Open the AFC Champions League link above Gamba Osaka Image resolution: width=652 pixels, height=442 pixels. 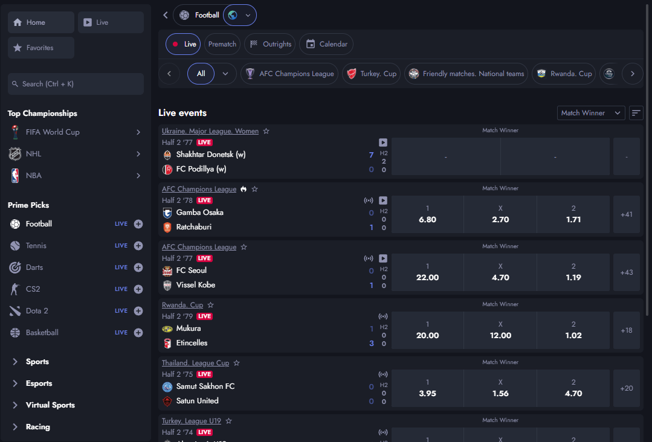[x=199, y=189]
